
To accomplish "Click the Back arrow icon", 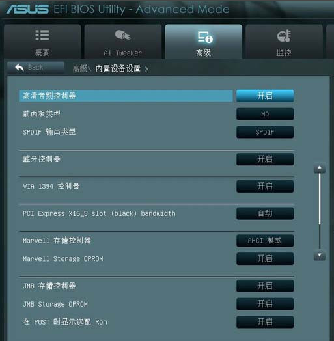I will [x=20, y=68].
